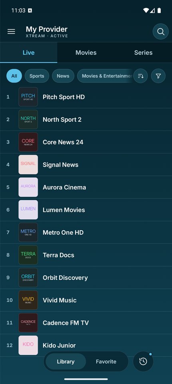172x384 pixels.
Task: Filter by the News category chip
Action: [63, 76]
